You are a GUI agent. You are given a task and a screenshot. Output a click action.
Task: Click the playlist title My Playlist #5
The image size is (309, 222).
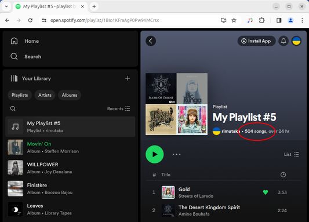(x=245, y=117)
